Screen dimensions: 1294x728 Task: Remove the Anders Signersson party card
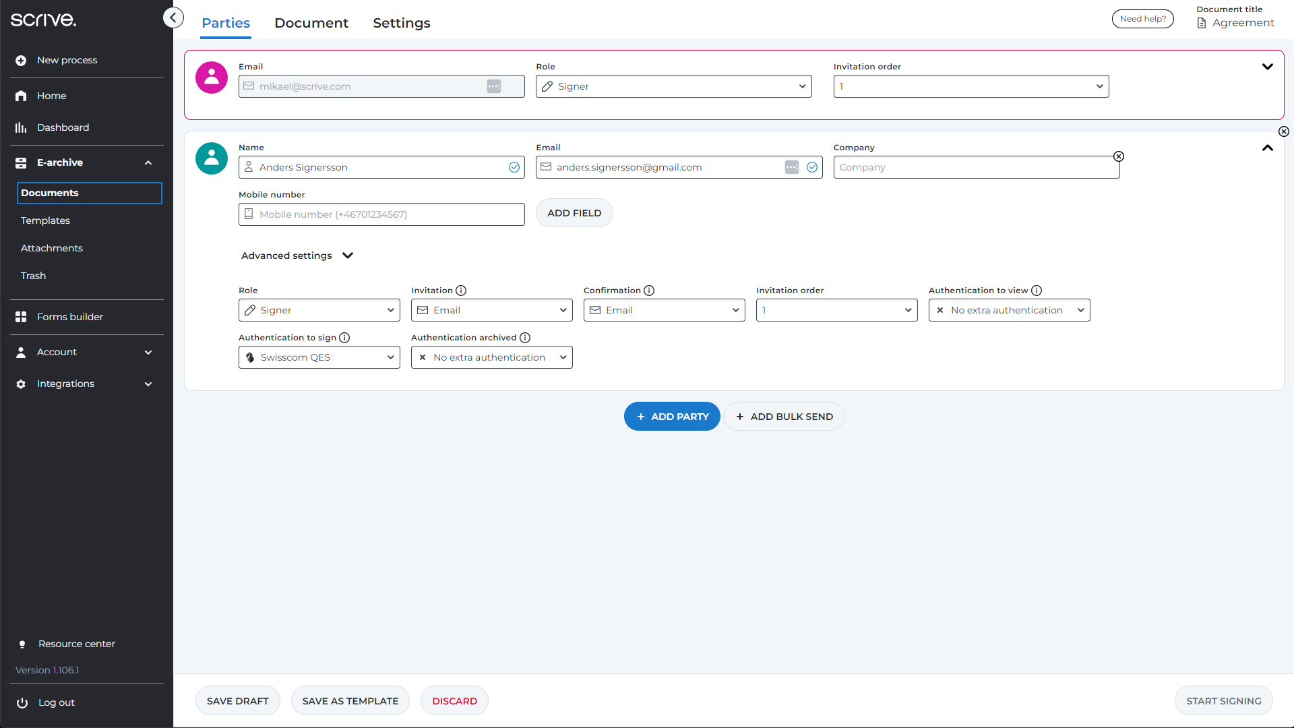tap(1284, 131)
